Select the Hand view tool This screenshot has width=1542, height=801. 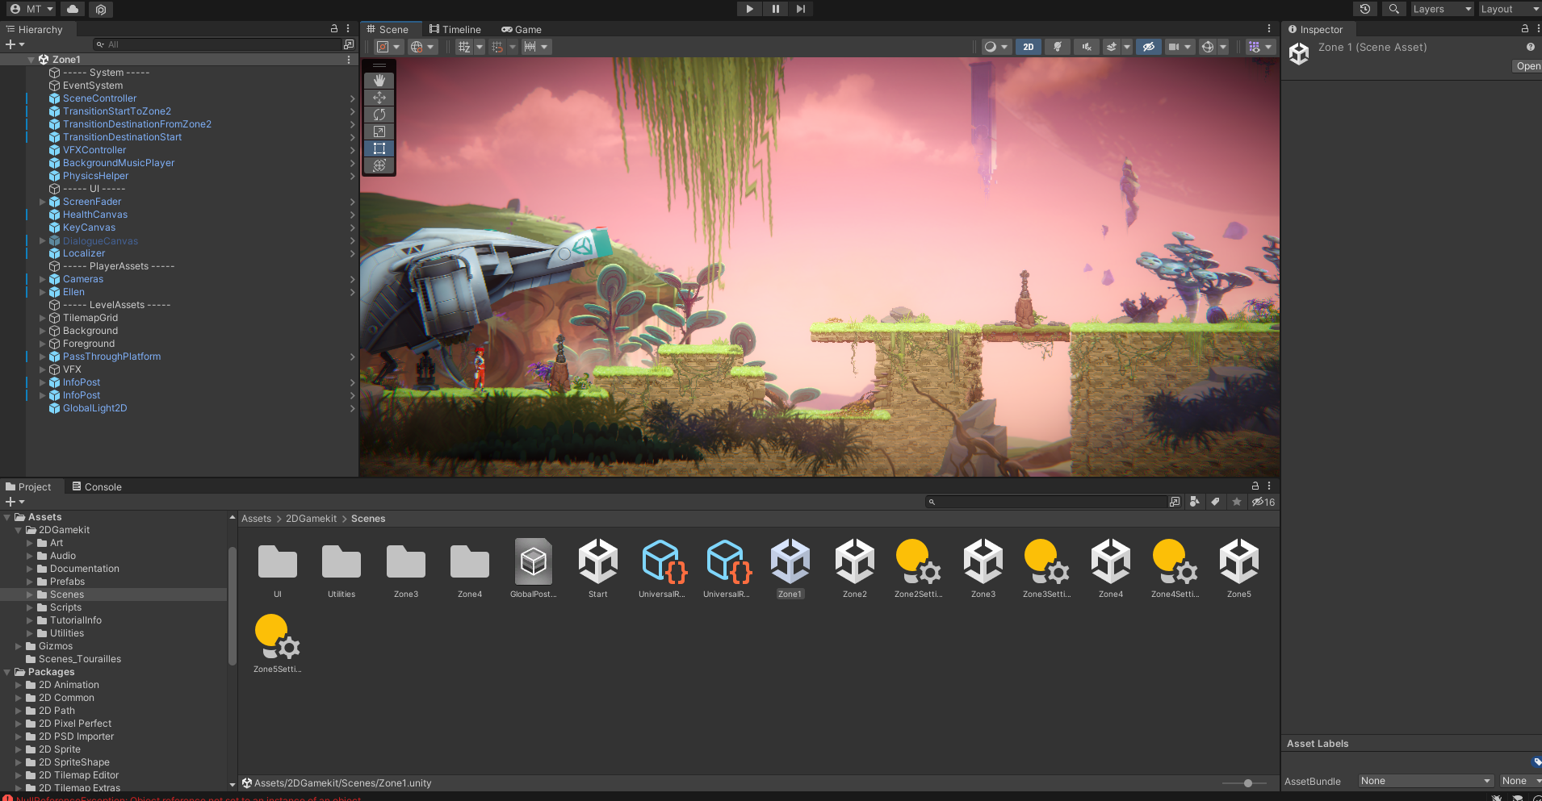click(x=379, y=81)
